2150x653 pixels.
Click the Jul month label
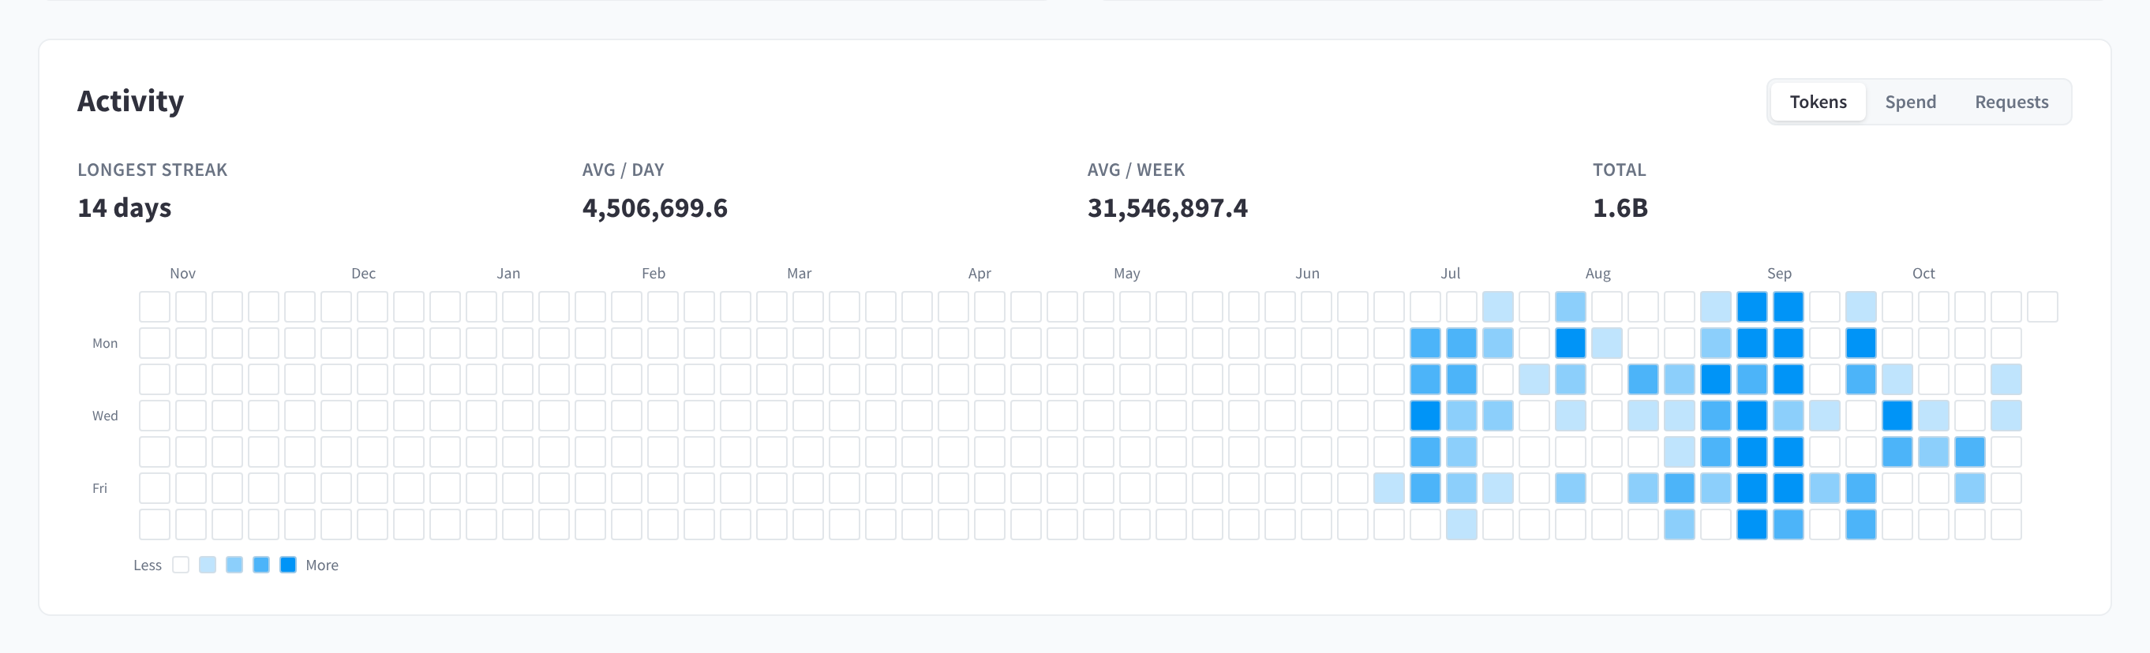click(x=1451, y=274)
